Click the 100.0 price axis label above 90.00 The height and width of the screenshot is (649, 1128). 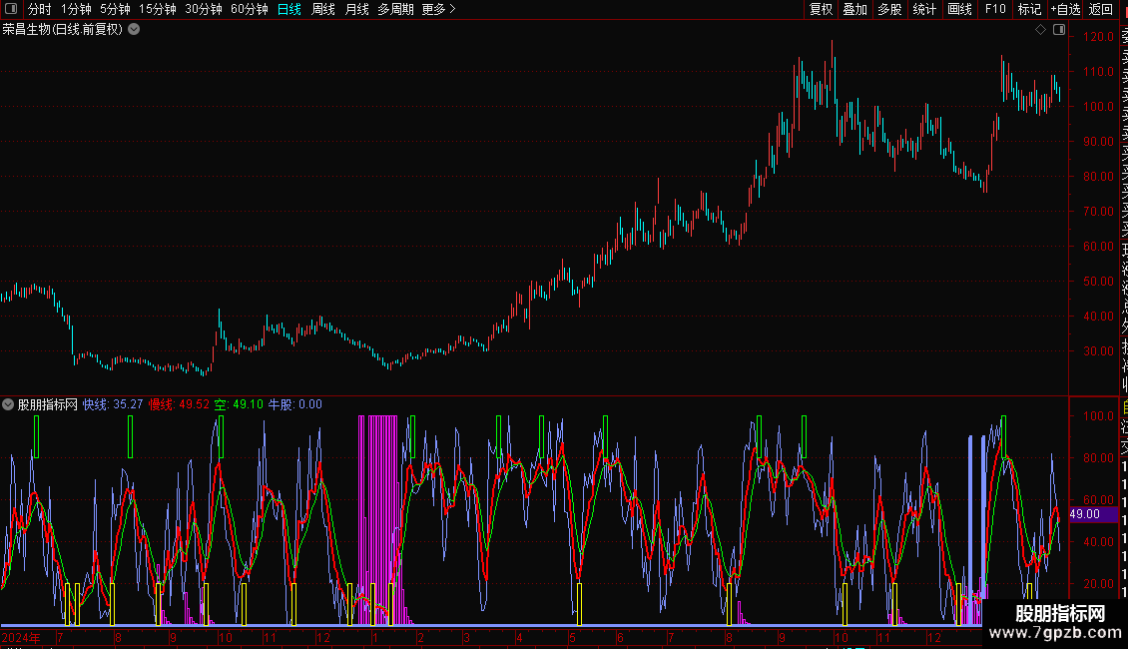(1098, 107)
